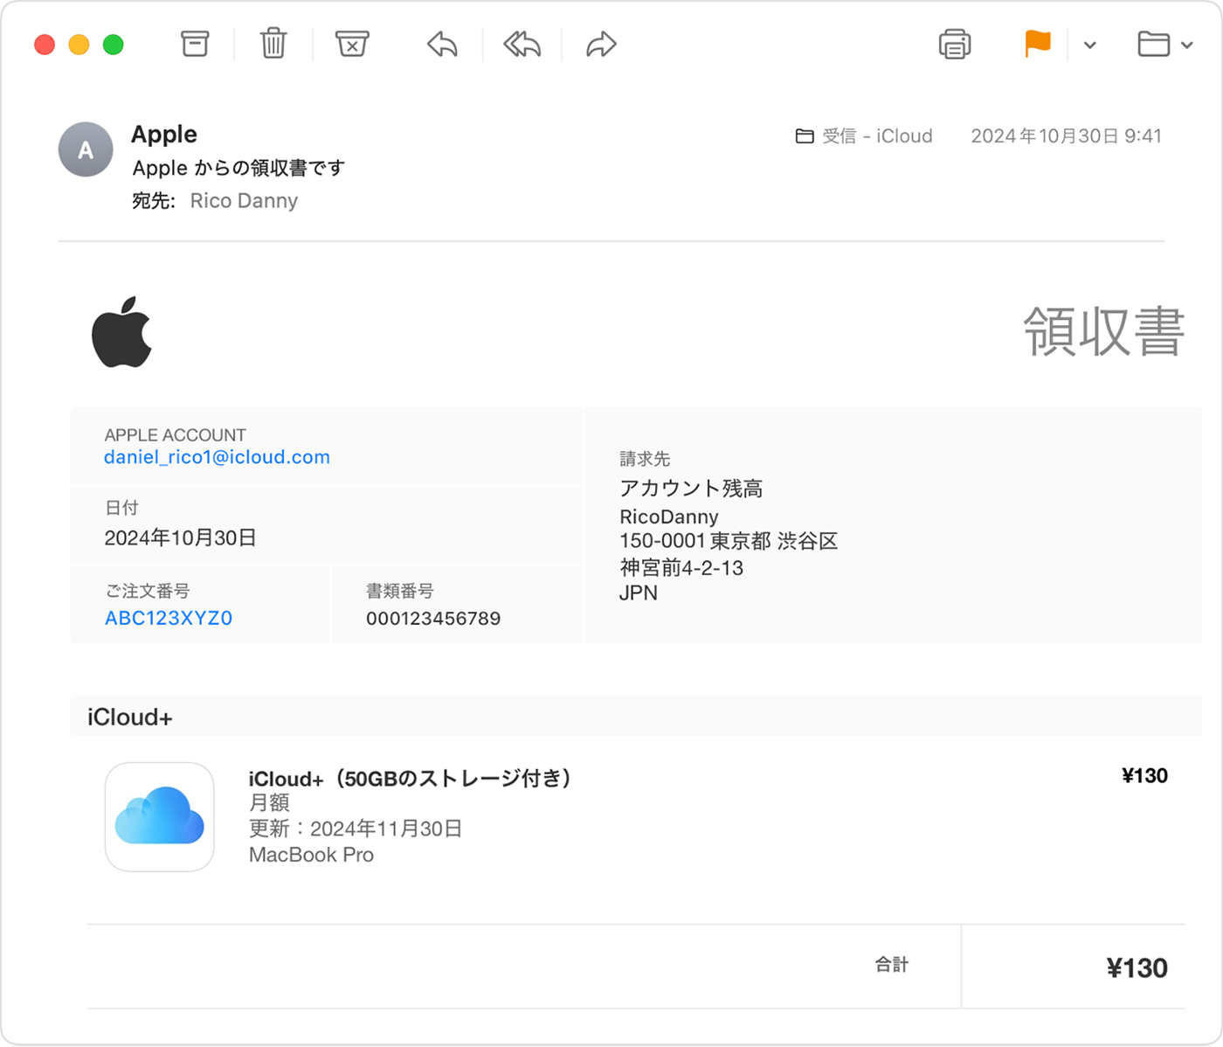Mark the message as junk
Screen dimensions: 1223x1047
click(x=351, y=44)
